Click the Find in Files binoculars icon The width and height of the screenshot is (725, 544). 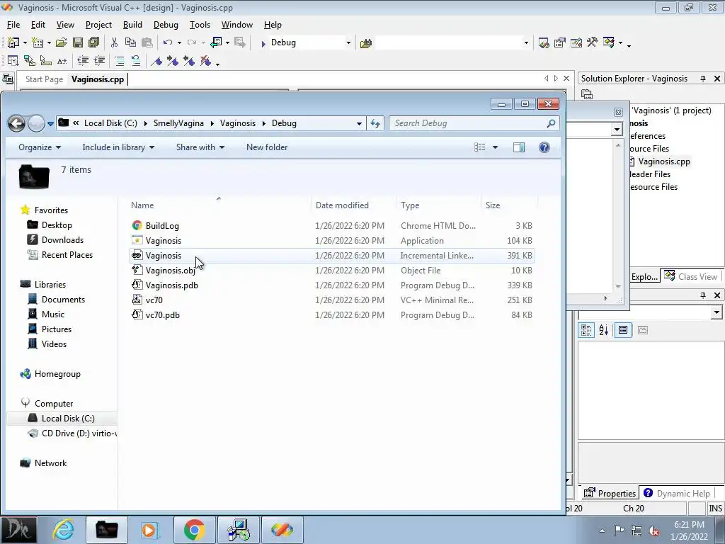(x=366, y=43)
